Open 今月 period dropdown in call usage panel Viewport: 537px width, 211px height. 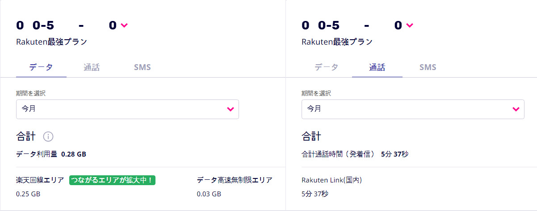tap(412, 109)
